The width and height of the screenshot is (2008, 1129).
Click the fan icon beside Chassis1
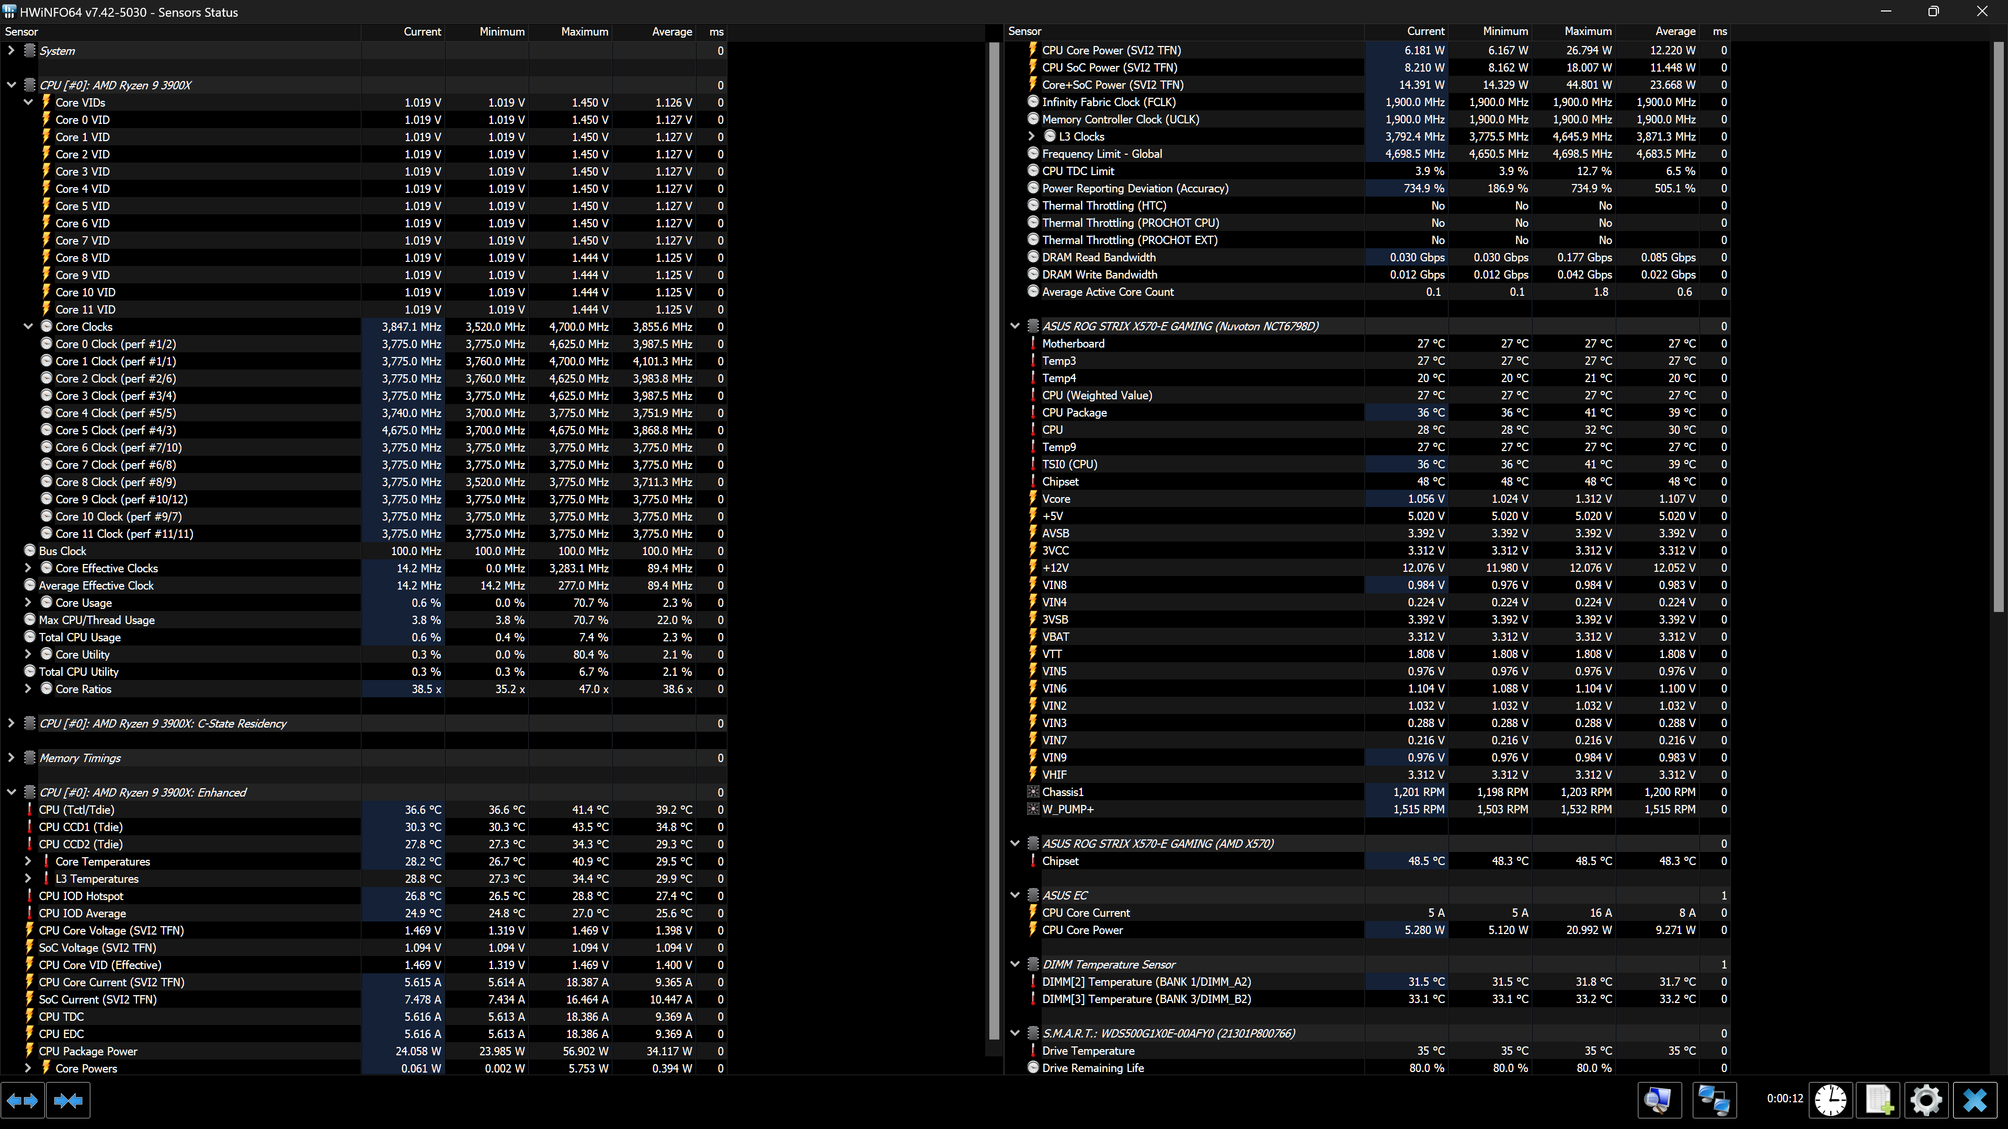click(x=1033, y=792)
